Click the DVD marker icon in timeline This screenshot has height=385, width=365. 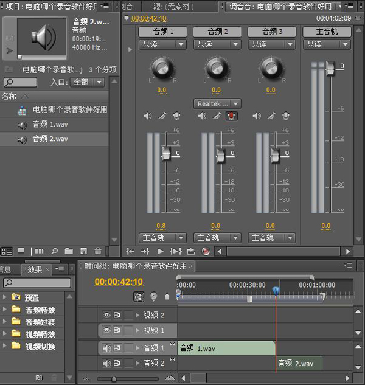coord(153,296)
